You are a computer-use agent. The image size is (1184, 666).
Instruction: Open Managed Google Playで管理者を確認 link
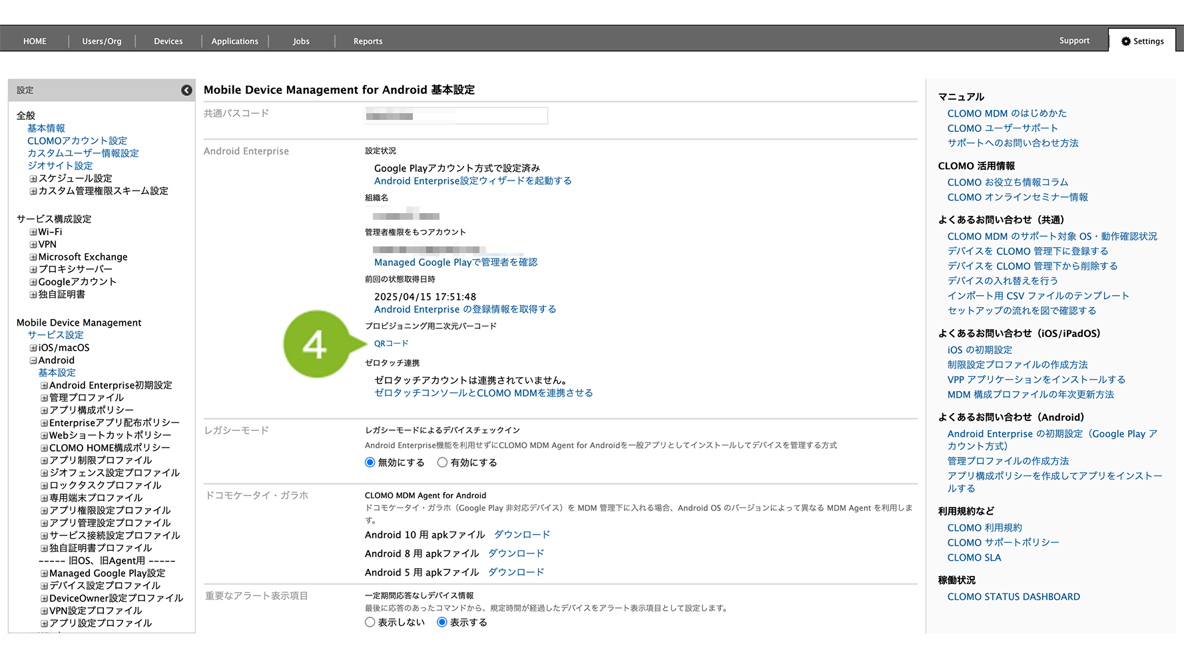coord(455,262)
